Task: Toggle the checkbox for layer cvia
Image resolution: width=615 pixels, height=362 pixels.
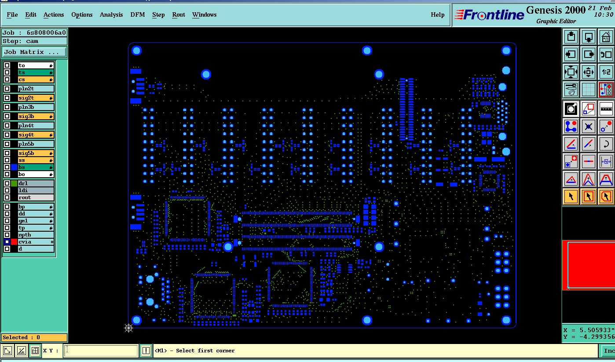Action: coord(7,242)
